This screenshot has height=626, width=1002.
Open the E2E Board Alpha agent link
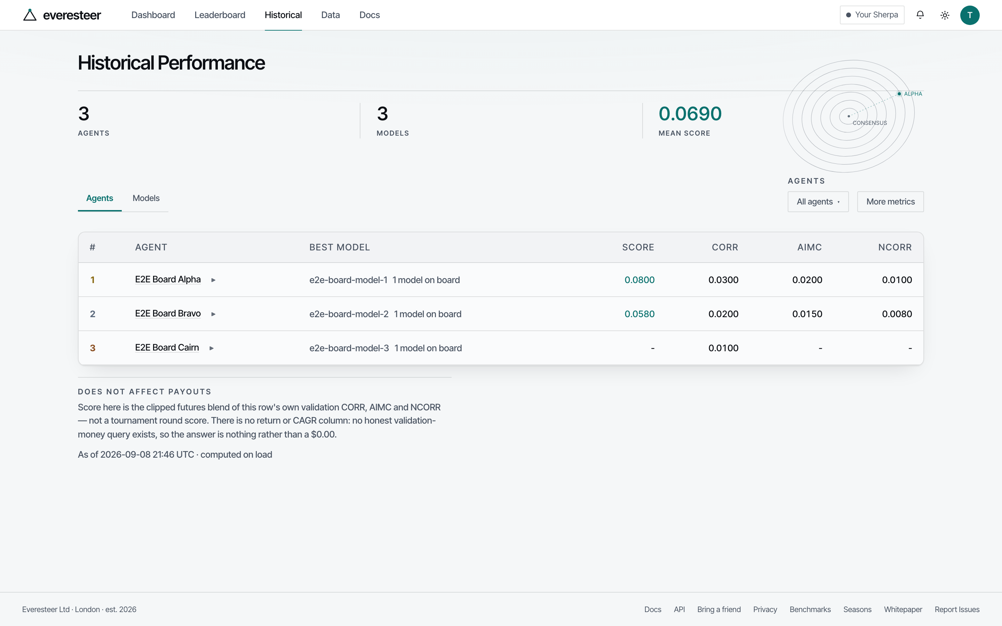pos(168,280)
